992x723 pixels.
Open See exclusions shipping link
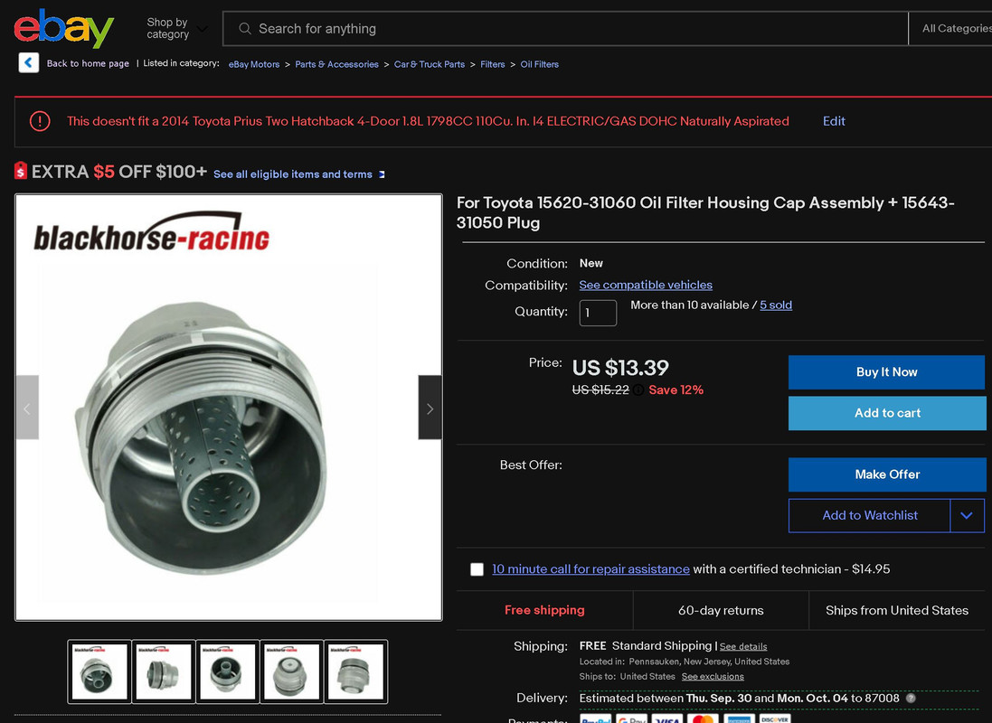click(x=713, y=677)
